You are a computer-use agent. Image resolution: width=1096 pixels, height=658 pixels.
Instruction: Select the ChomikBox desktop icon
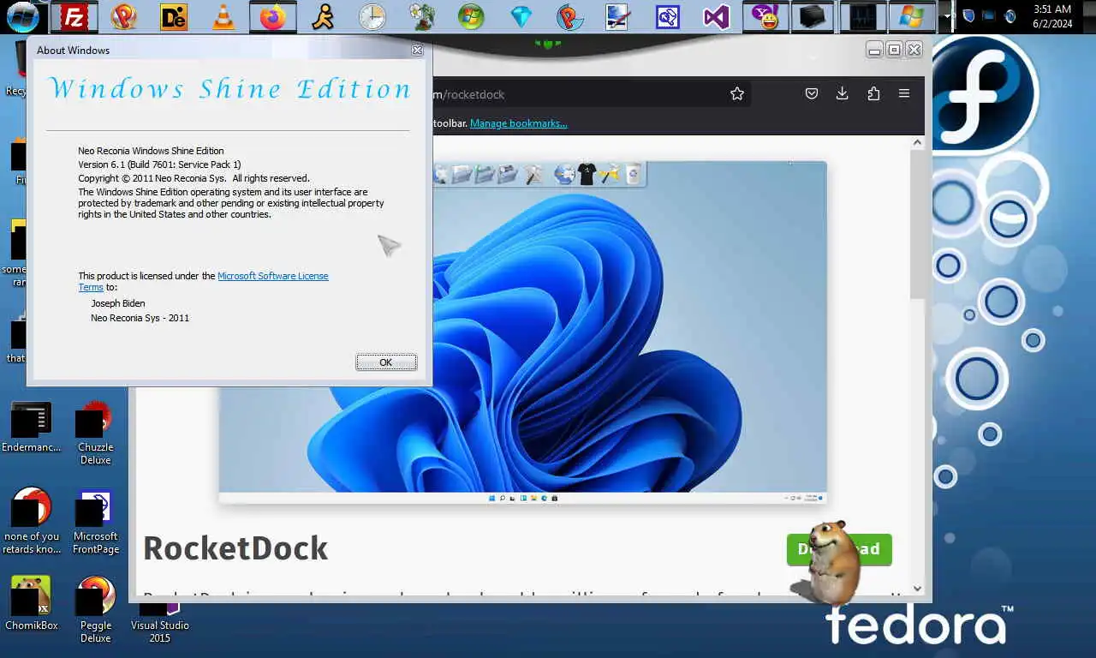(32, 603)
